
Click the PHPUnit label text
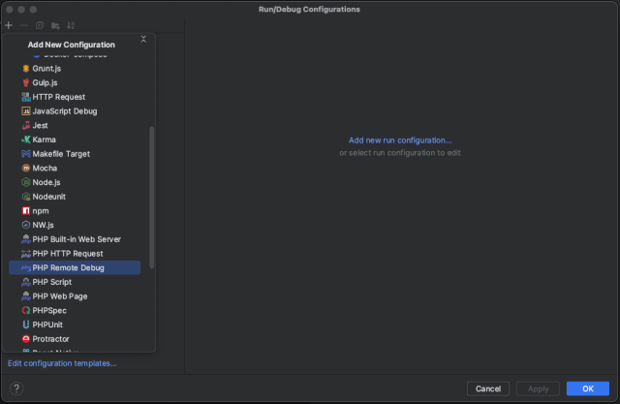47,325
